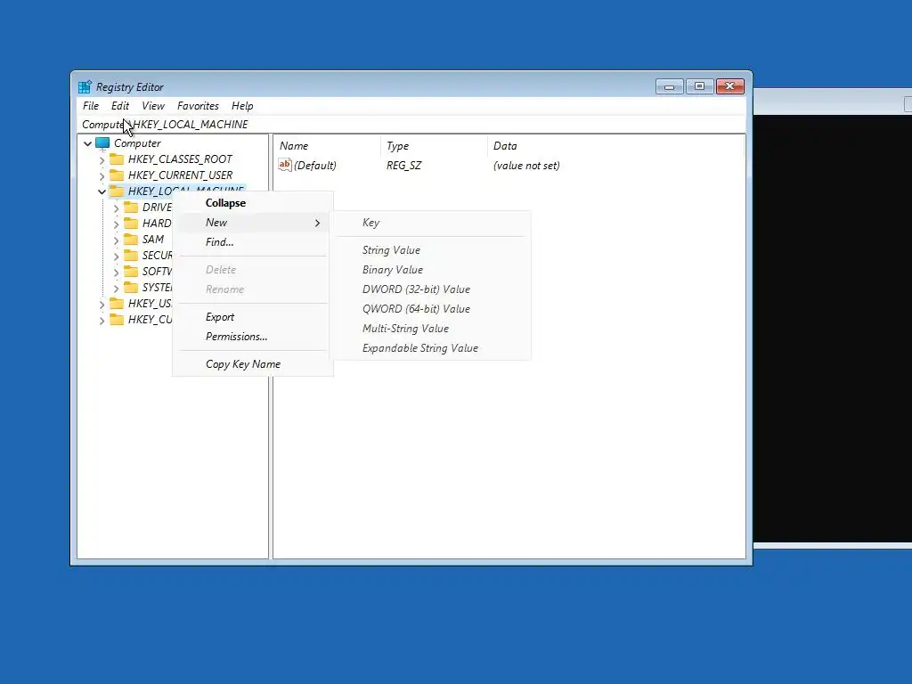The width and height of the screenshot is (912, 684).
Task: Click the HKEY_CU folder icon at bottom
Action: click(x=117, y=320)
